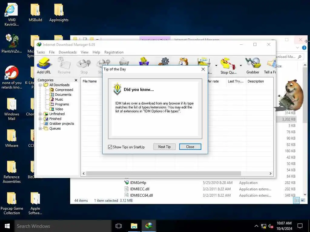Viewport: 310px width, 232px height.
Task: Show hidden system tray icons
Action: pos(256,226)
